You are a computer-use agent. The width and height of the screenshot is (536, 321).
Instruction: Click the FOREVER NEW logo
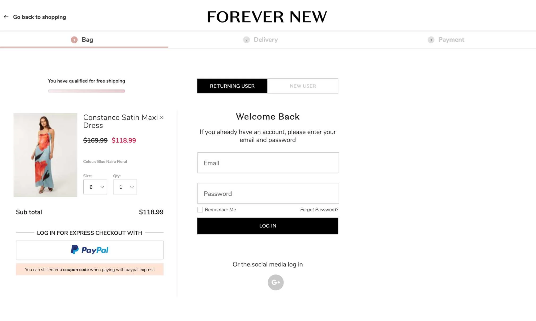[x=267, y=16]
